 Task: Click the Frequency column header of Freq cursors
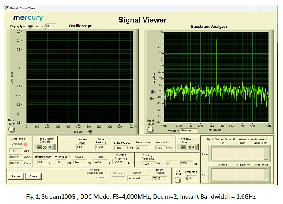pyautogui.click(x=243, y=164)
